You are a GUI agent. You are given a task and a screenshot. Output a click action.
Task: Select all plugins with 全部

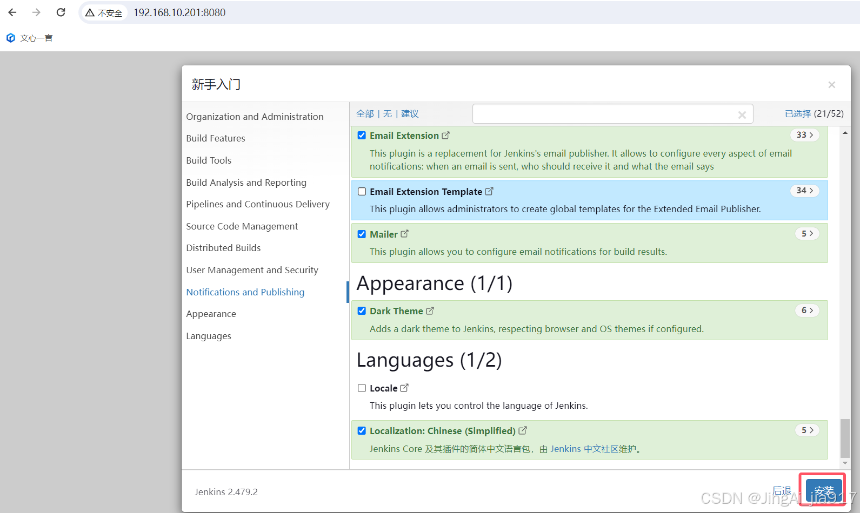click(365, 114)
